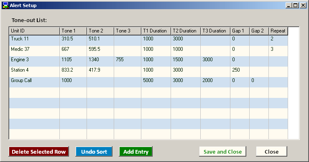Image resolution: width=309 pixels, height=162 pixels.
Task: Click the T3 Duration column header
Action: click(x=215, y=31)
